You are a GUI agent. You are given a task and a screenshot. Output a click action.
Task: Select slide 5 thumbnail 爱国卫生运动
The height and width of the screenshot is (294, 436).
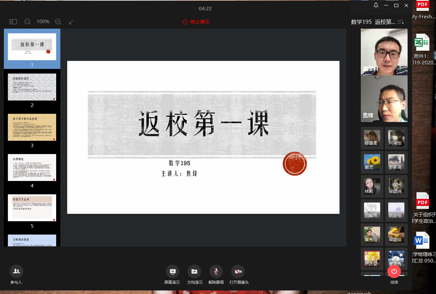[32, 208]
